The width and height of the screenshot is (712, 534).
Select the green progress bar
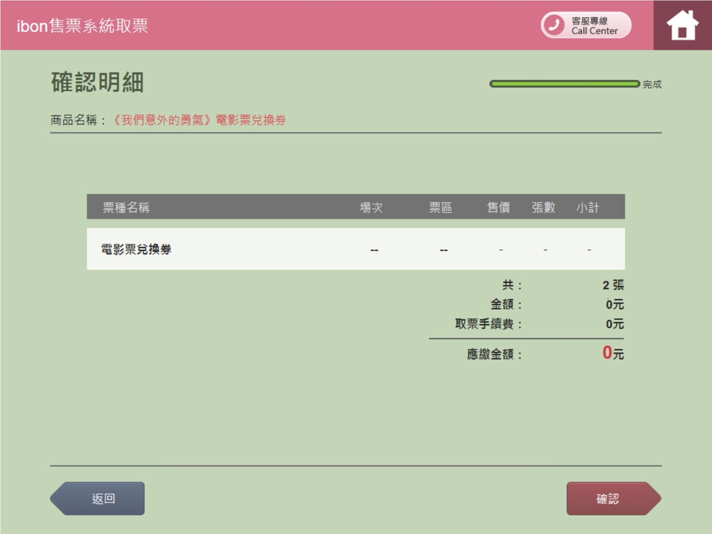[x=564, y=84]
